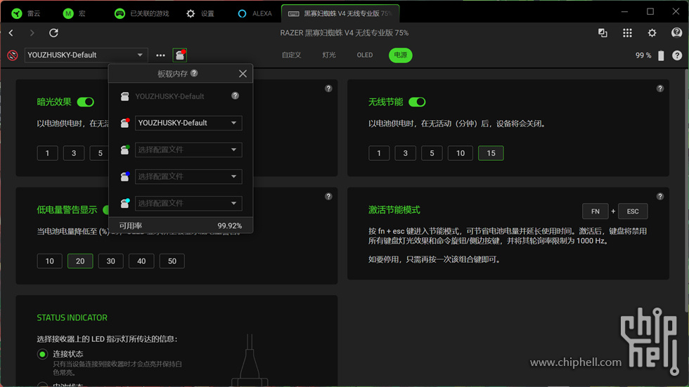This screenshot has height=387, width=689.
Task: Click the ESC key label
Action: coord(633,211)
